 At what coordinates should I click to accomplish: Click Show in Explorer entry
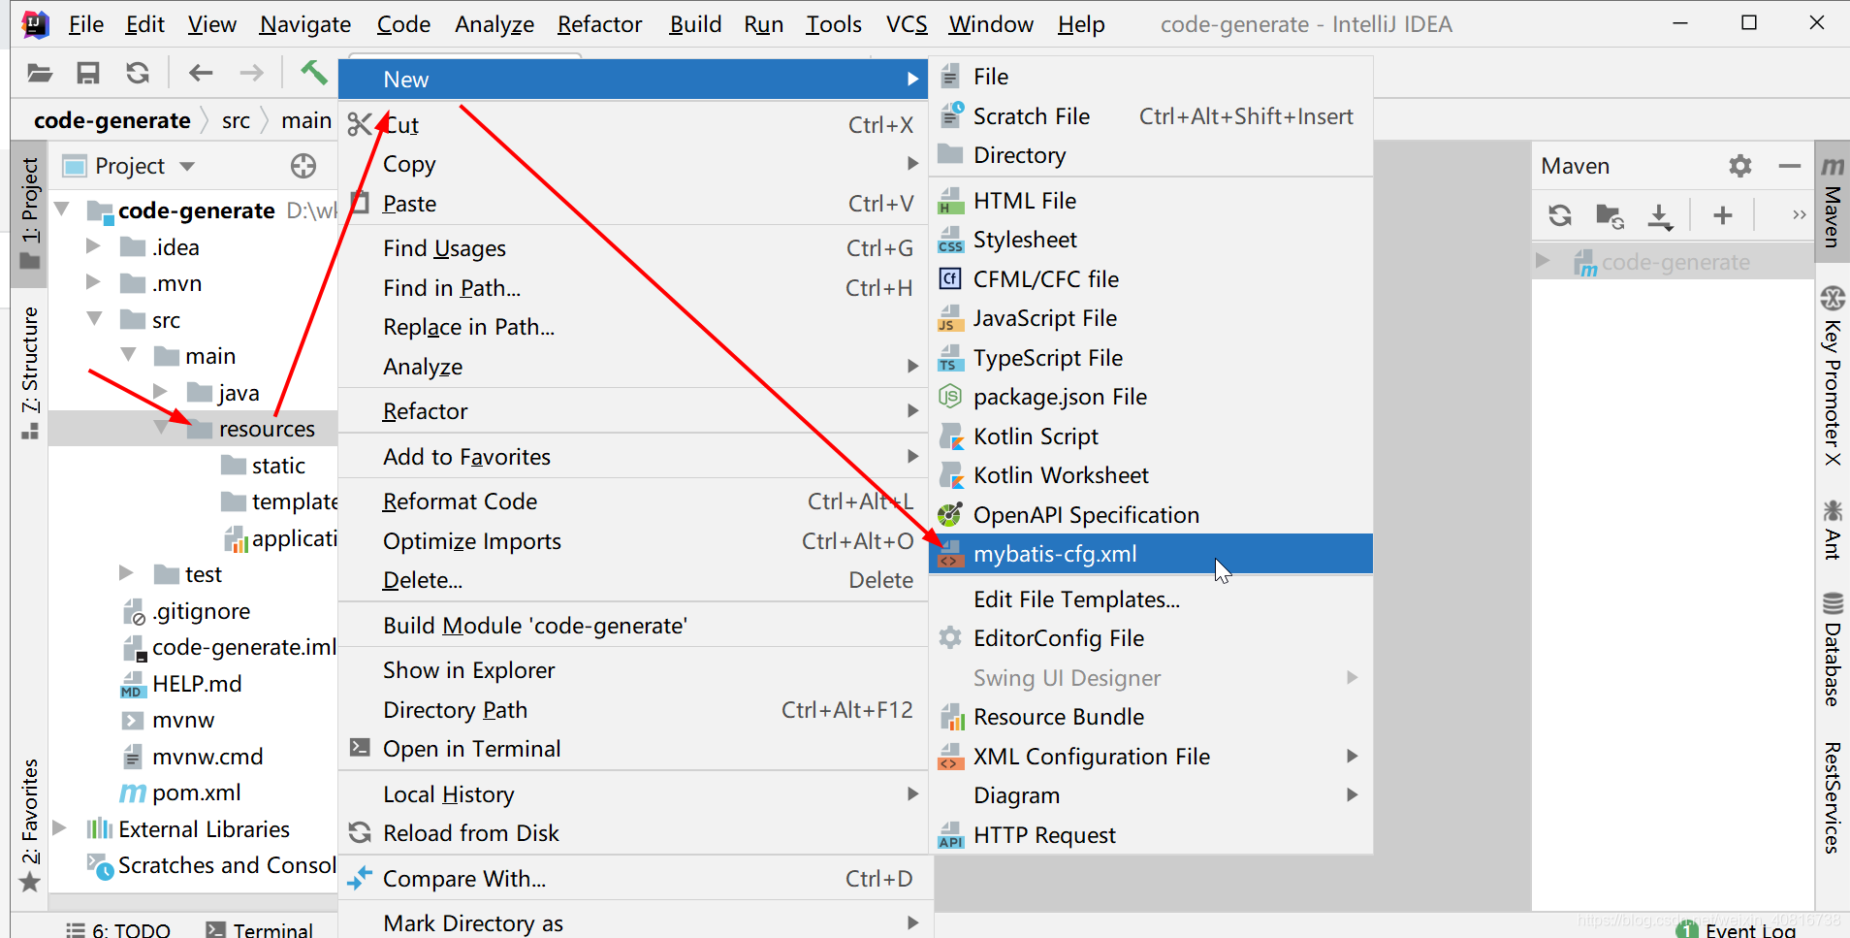click(633, 670)
